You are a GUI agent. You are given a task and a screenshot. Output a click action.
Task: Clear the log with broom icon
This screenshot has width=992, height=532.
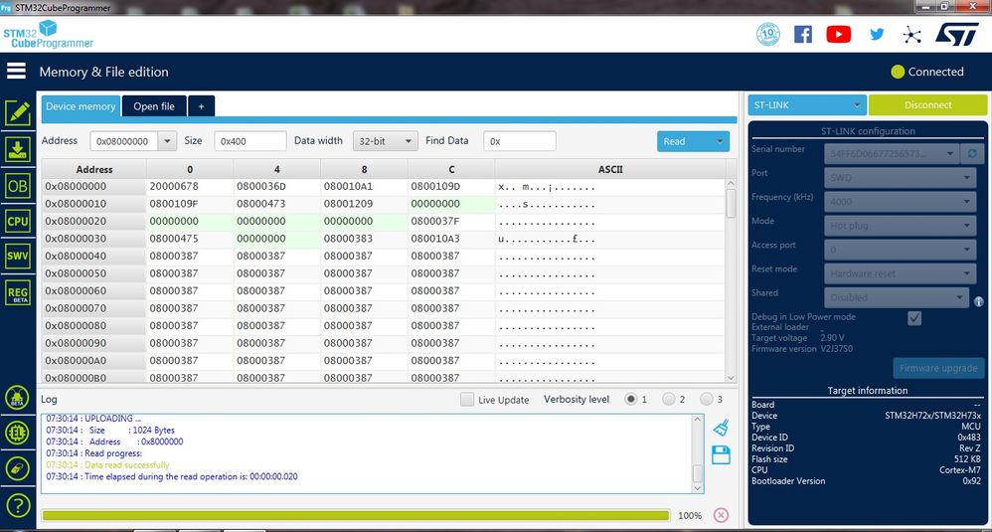(x=722, y=428)
